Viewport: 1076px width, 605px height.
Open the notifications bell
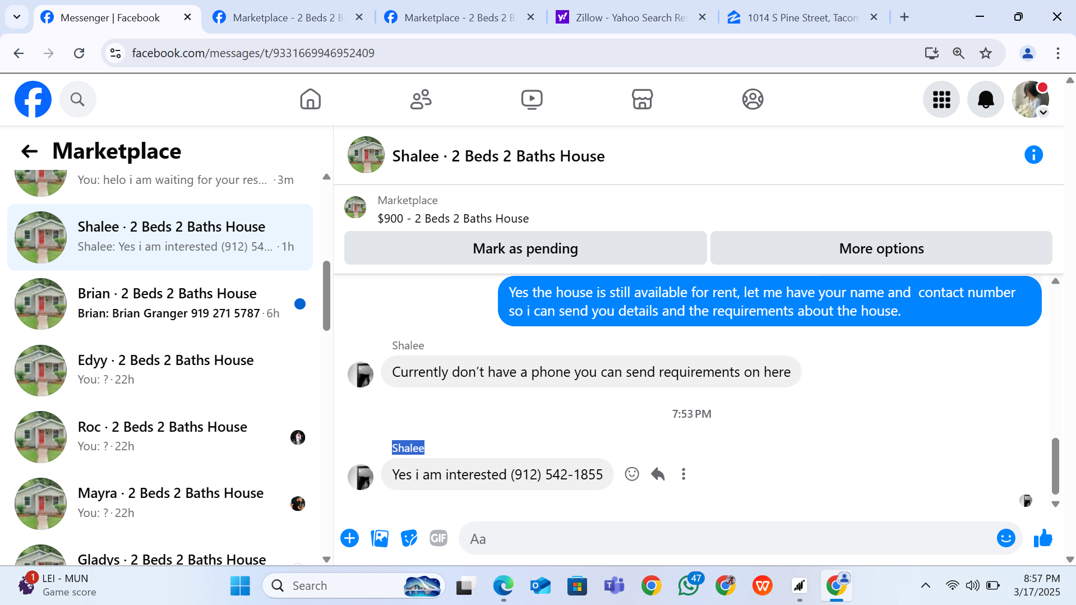click(x=986, y=99)
